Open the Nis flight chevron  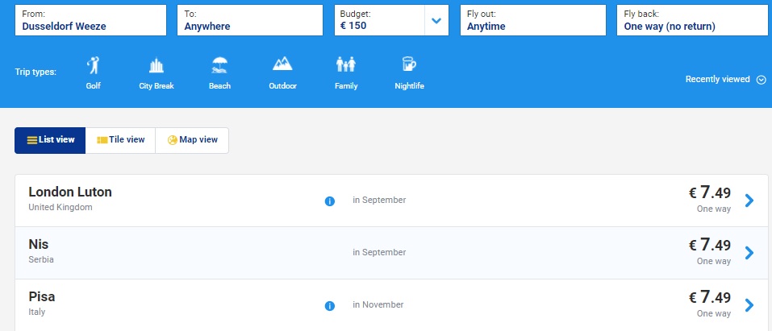(749, 253)
